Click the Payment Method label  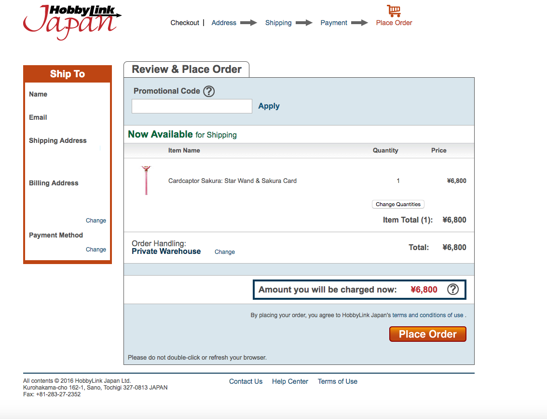coord(56,235)
